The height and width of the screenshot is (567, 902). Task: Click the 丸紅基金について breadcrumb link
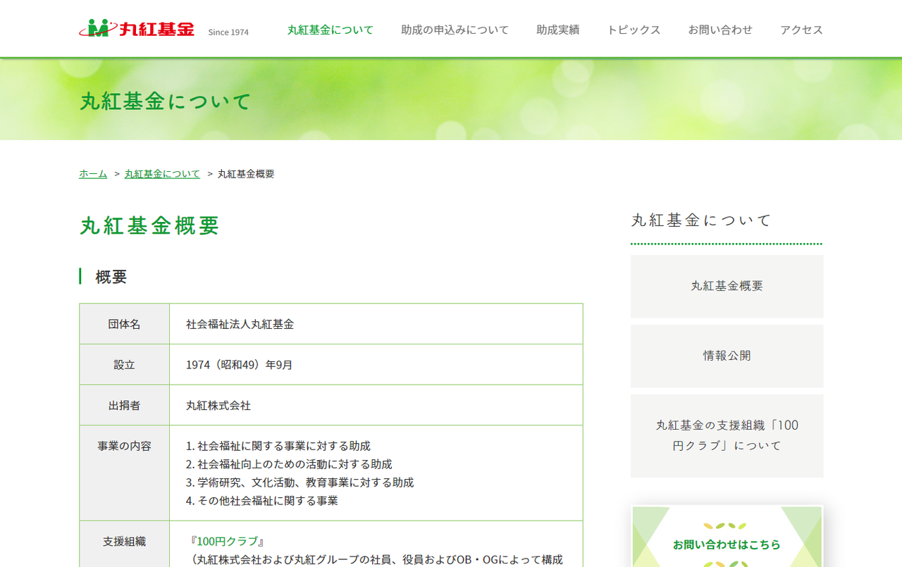162,174
